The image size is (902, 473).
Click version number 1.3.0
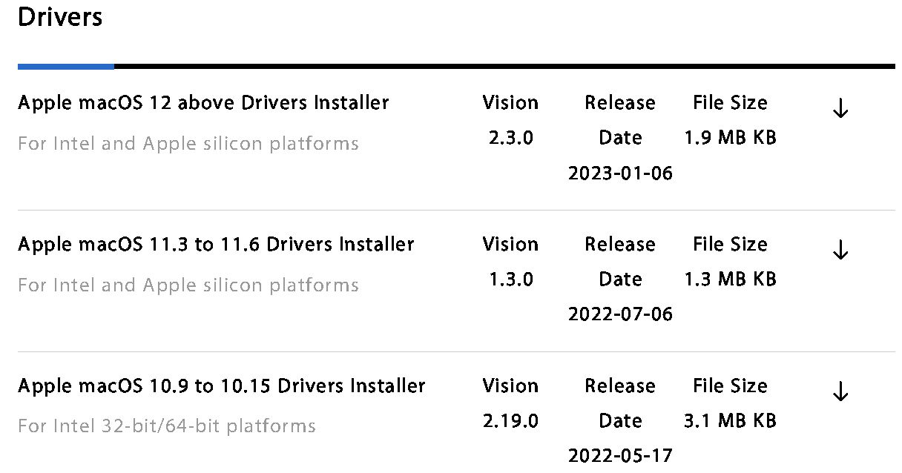click(x=510, y=279)
